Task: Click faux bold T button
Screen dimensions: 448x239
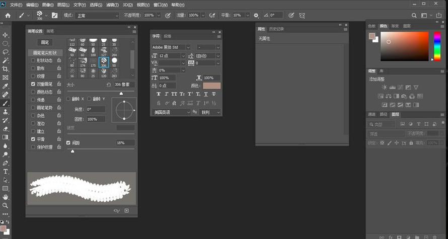Action: tap(159, 94)
